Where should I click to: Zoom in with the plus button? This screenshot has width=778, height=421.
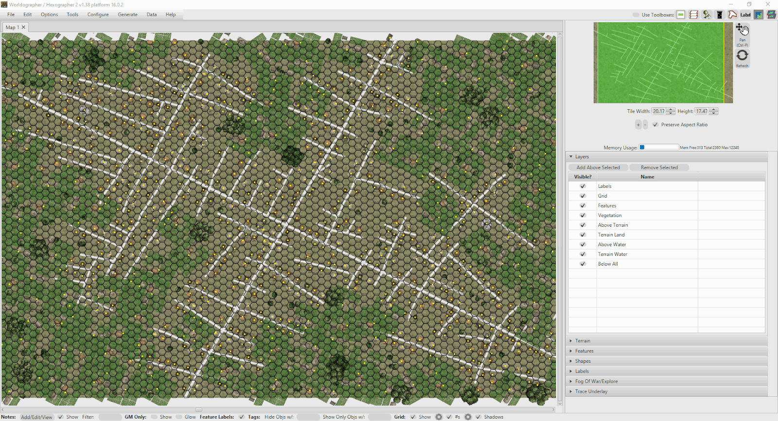(638, 125)
